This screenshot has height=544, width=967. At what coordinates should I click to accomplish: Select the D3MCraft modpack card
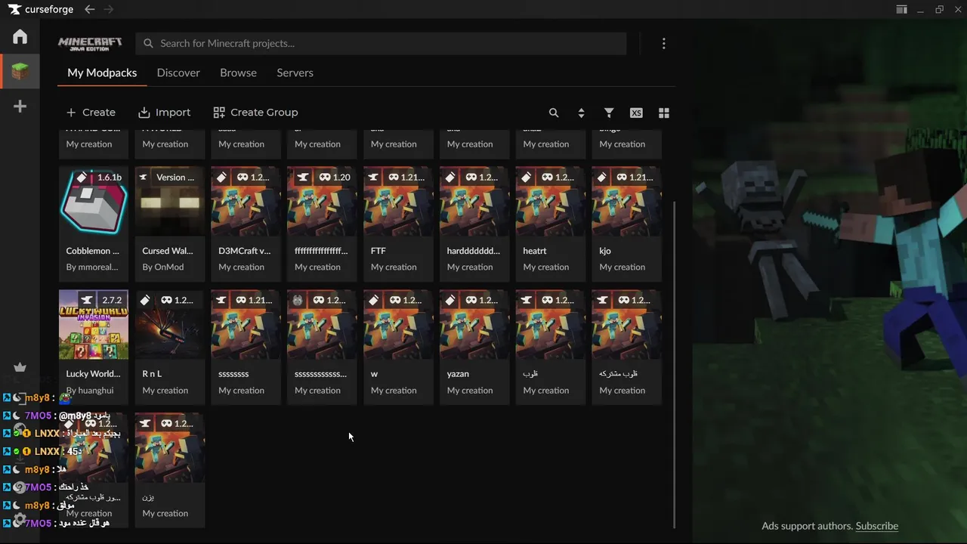click(246, 224)
